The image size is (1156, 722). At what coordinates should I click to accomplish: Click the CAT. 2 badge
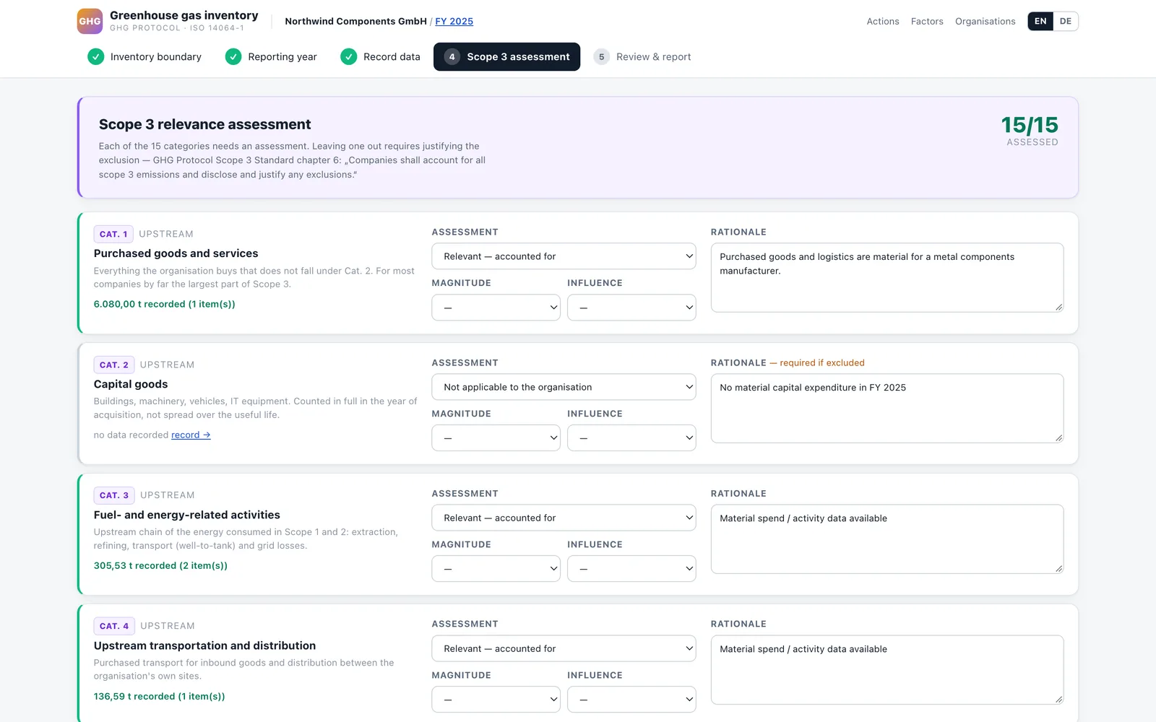114,365
